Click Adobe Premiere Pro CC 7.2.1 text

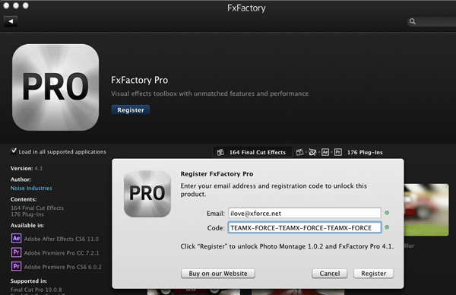62,253
